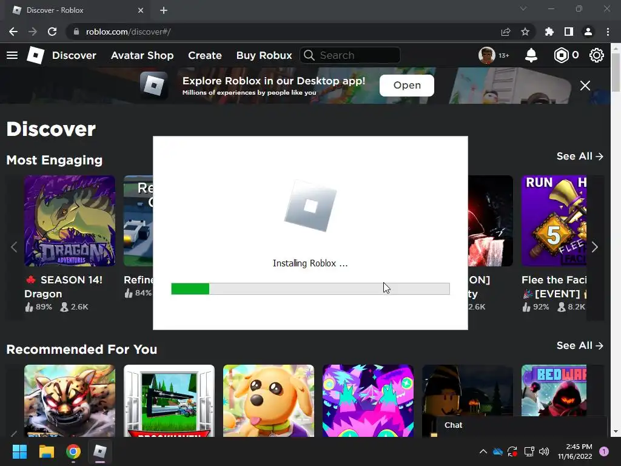Click Chrome icon in taskbar

click(x=73, y=451)
